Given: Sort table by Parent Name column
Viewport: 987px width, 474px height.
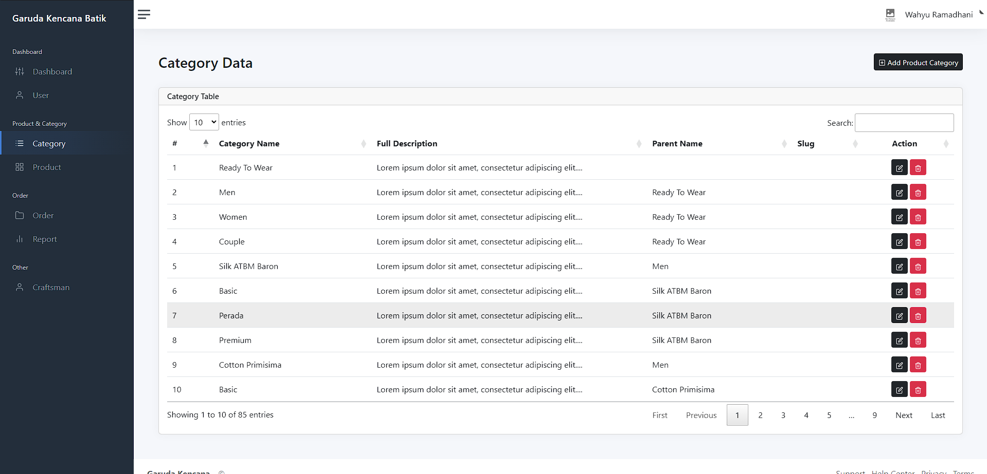Looking at the screenshot, I should pyautogui.click(x=677, y=144).
